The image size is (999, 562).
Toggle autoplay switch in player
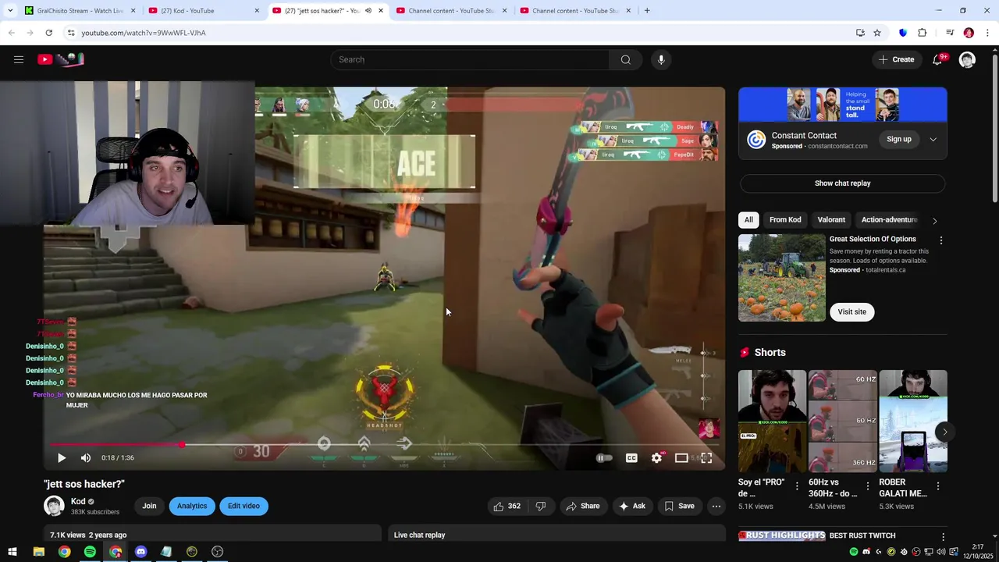pos(604,458)
